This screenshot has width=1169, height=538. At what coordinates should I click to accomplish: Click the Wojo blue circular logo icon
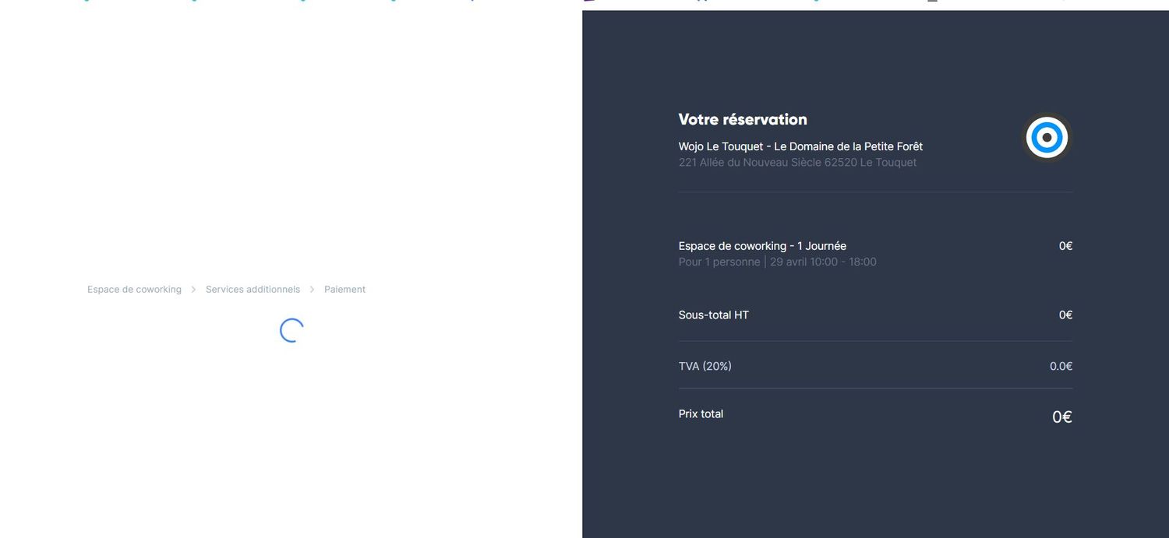1047,138
